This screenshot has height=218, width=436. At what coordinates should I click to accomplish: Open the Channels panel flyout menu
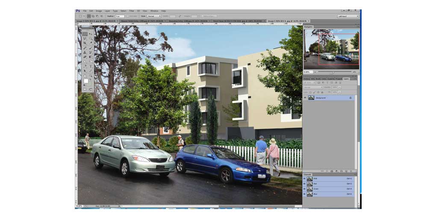(354, 175)
